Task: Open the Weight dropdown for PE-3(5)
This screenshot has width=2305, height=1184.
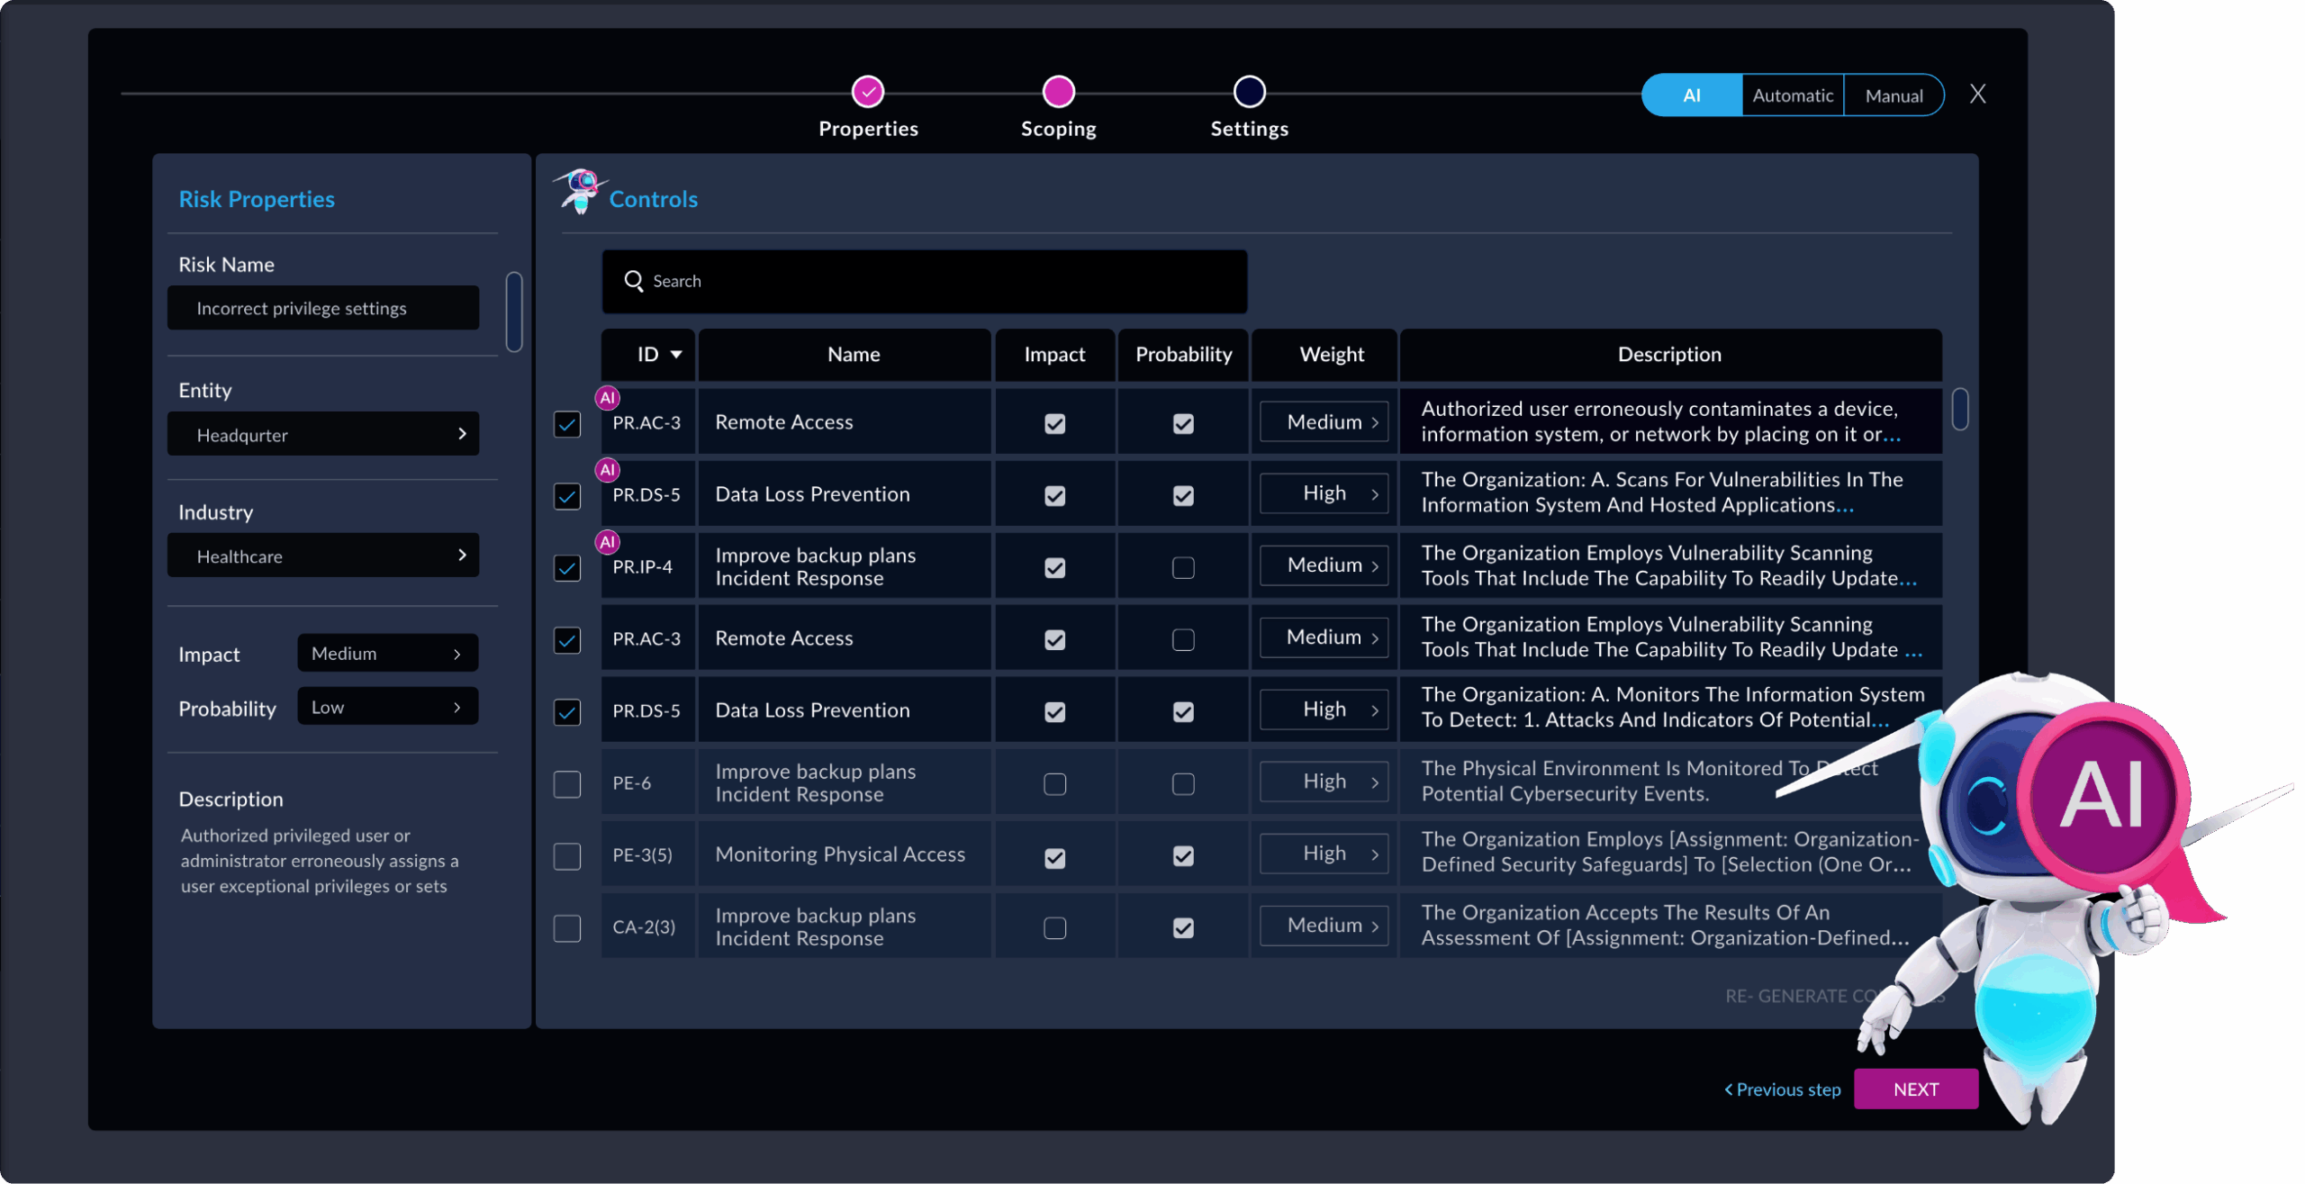Action: [x=1324, y=854]
